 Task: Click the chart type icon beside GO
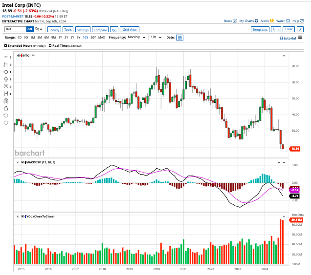[x=37, y=29]
